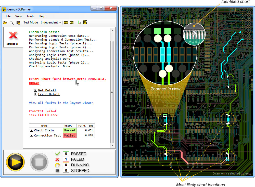Click the yellow RUNNING spinner icon
This screenshot has width=255, height=187.
[57, 165]
